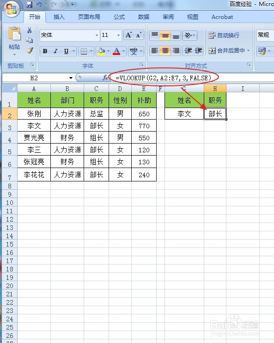
Task: Toggle center horizontal alignment
Action: click(165, 51)
